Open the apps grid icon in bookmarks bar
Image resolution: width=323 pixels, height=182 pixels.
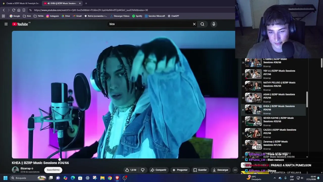(x=3, y=16)
